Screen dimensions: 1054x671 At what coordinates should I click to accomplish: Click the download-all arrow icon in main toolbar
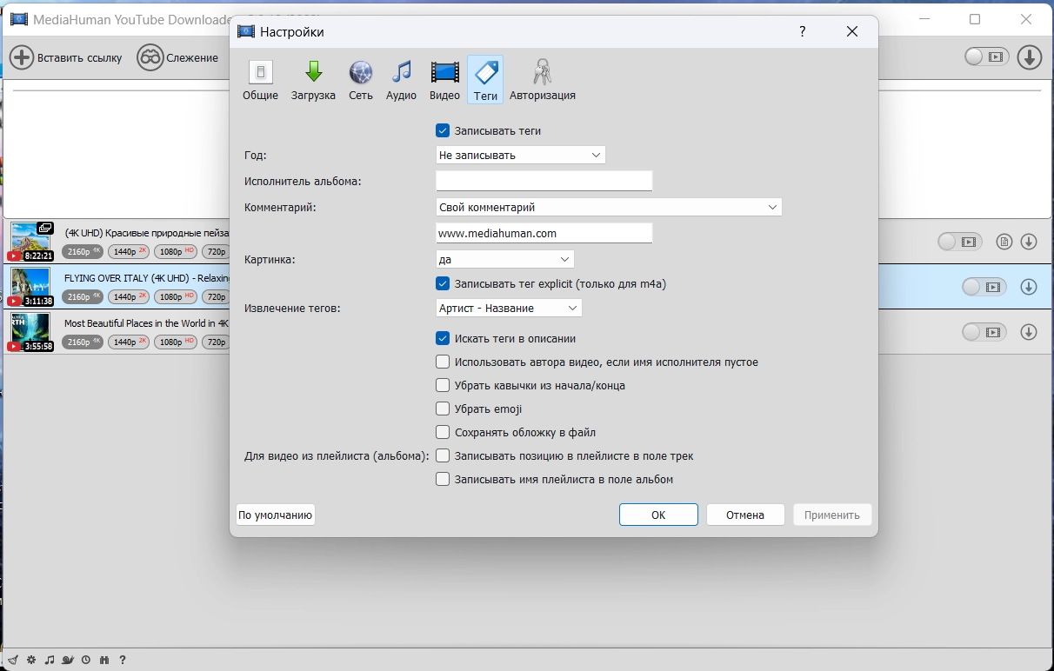pos(1030,57)
